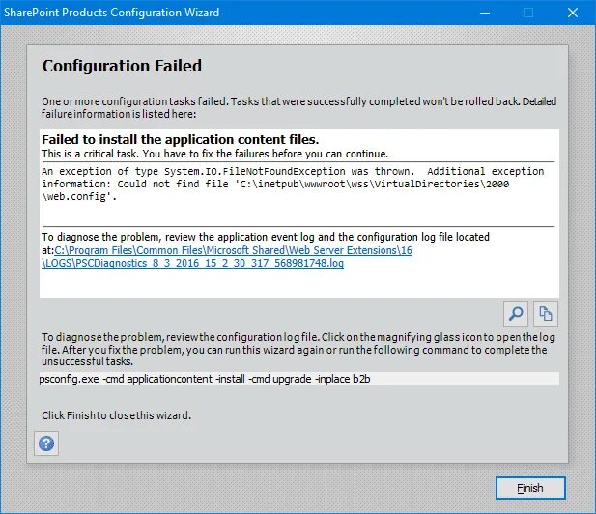The image size is (596, 514).
Task: Click the Configuration Failed title
Action: point(122,66)
